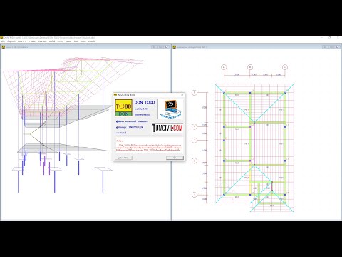
Task: Select grid line bubble C in plan
Action: pyautogui.click(x=285, y=67)
